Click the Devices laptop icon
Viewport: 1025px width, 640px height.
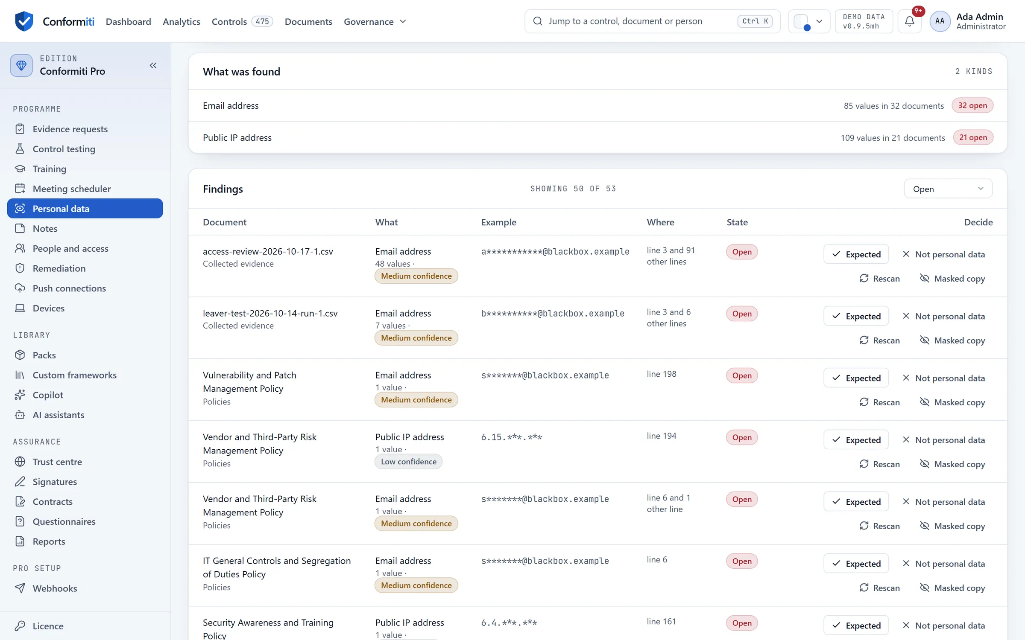pyautogui.click(x=20, y=308)
